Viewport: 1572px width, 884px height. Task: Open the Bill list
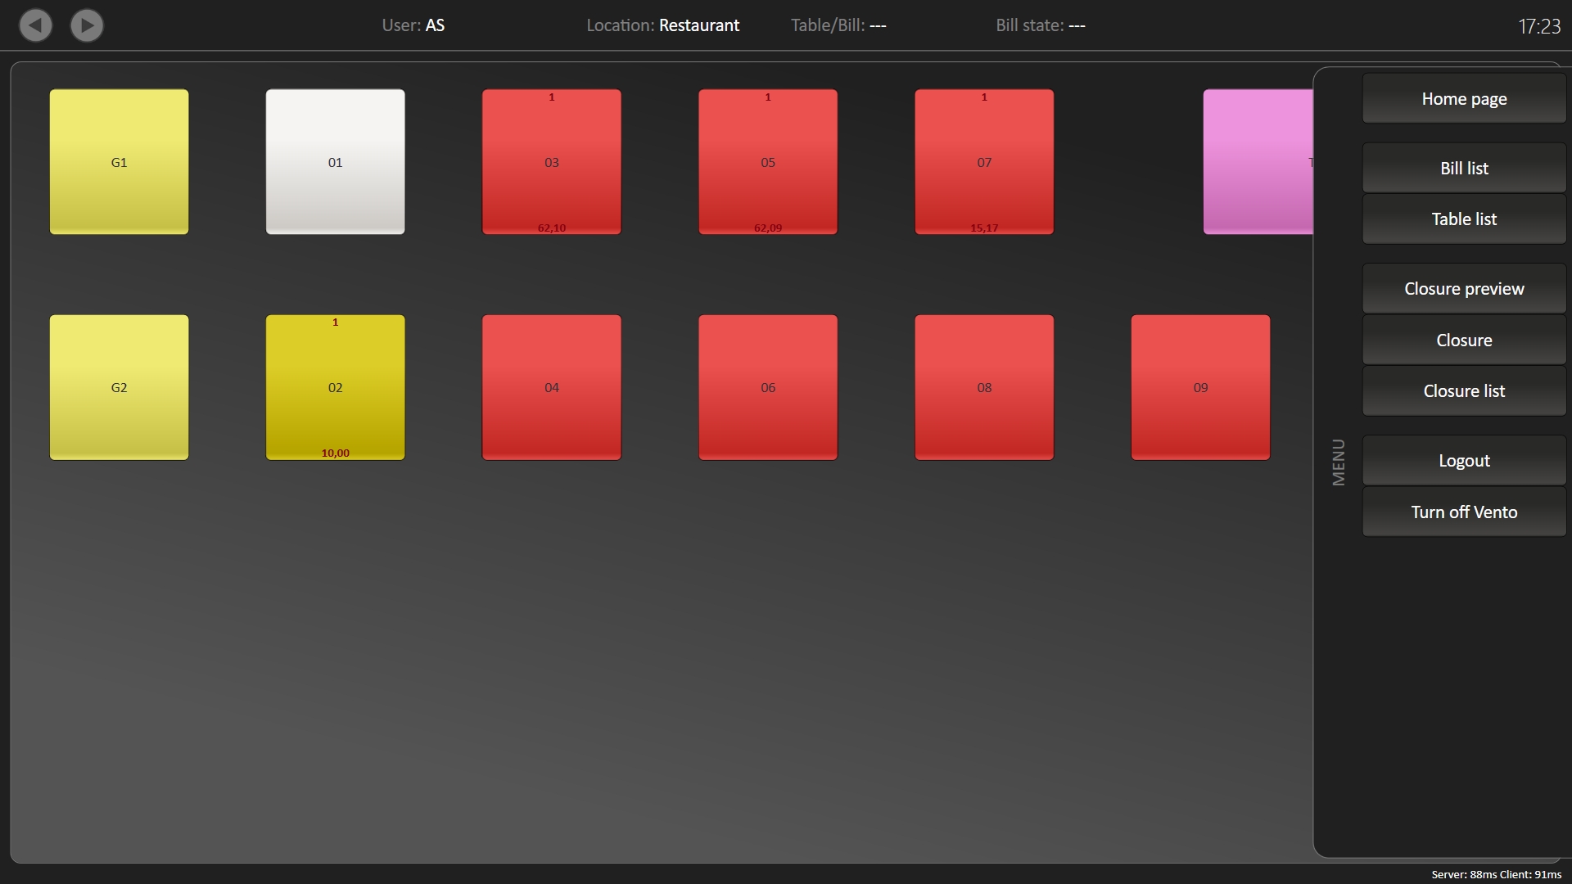1464,169
